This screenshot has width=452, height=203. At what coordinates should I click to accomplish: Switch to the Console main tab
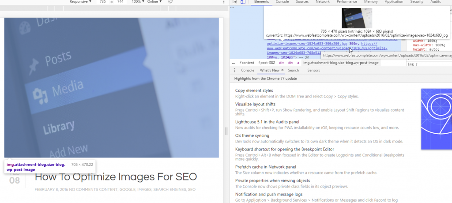coord(282,2)
